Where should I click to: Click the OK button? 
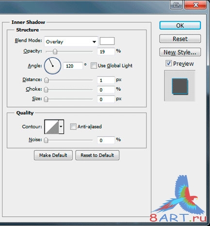click(180, 25)
